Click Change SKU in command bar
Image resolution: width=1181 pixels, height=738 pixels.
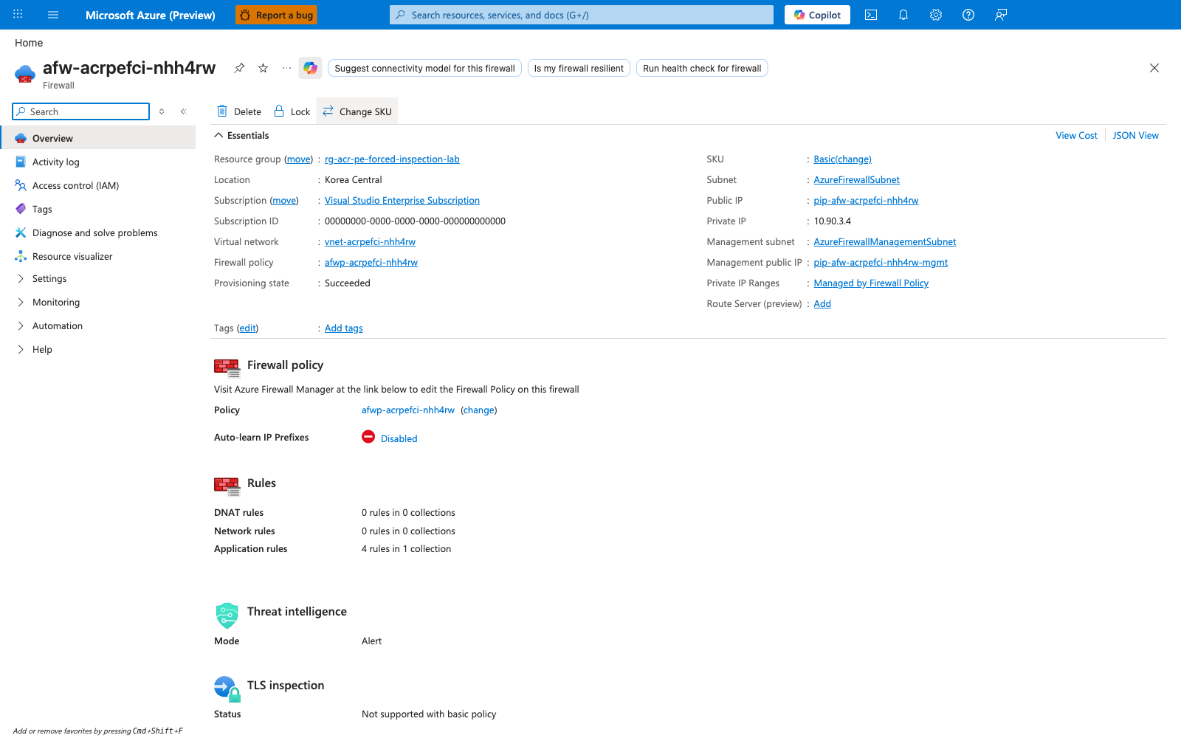pos(357,111)
